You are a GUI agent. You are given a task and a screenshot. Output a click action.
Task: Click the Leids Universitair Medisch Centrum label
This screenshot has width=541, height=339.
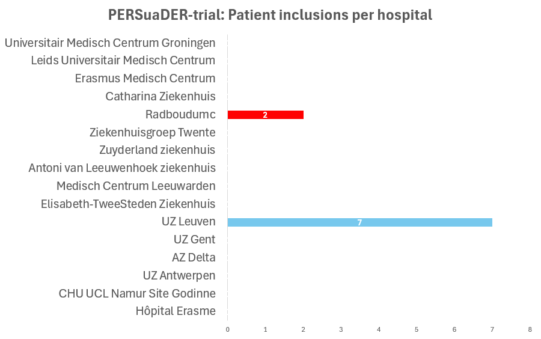123,61
